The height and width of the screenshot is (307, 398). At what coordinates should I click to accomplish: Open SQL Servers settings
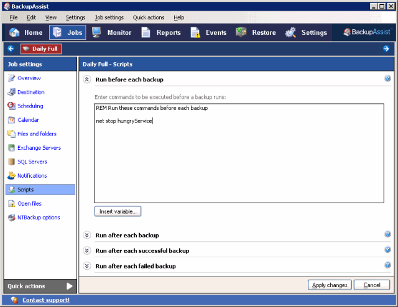click(32, 162)
